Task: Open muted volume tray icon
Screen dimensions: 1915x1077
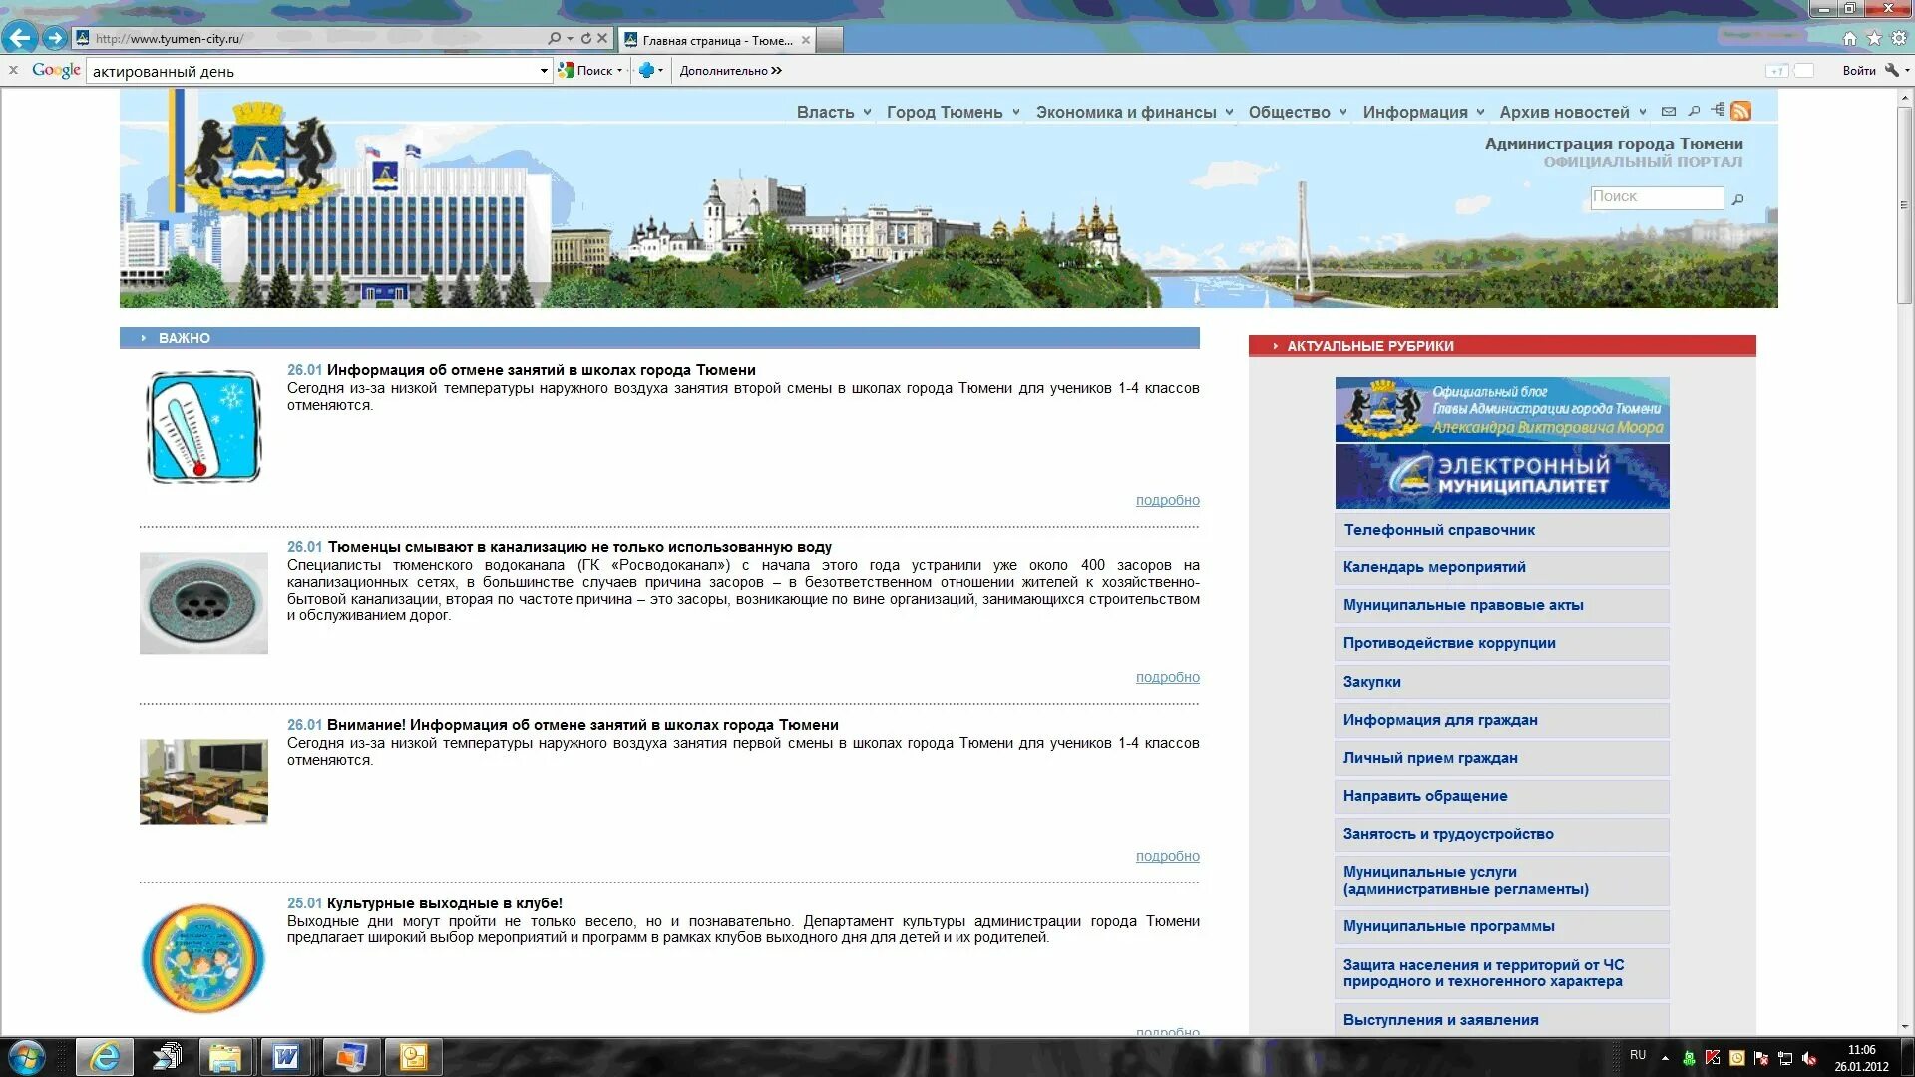Action: tap(1810, 1058)
